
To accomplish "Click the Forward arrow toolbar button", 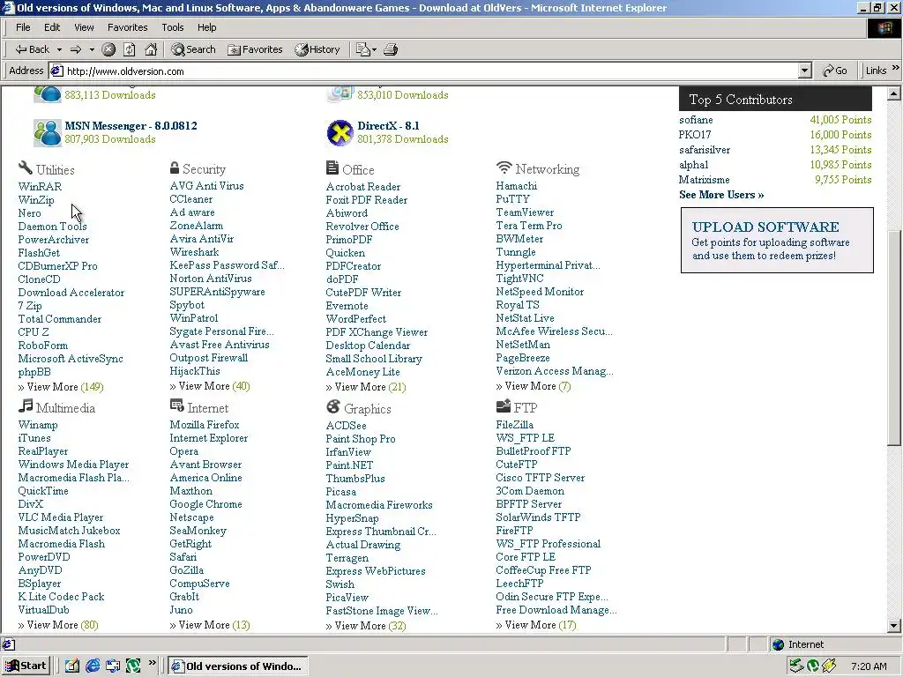I will [x=76, y=49].
